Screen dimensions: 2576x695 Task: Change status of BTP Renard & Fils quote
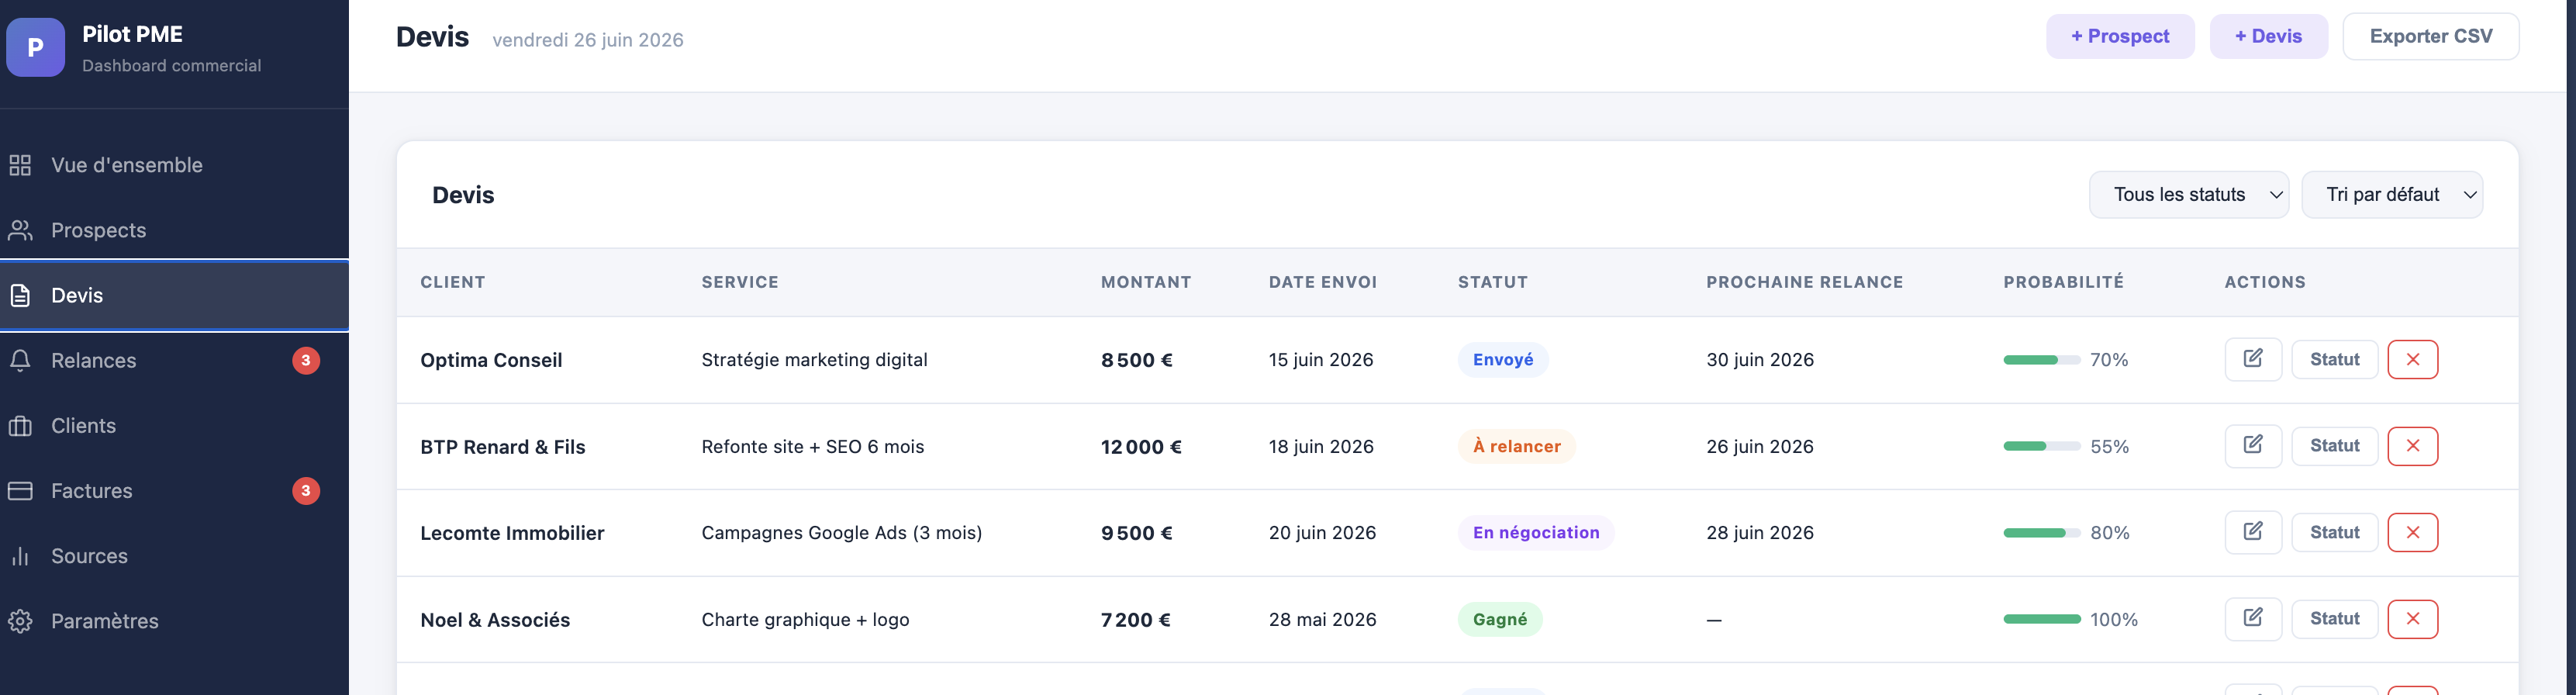tap(2335, 446)
